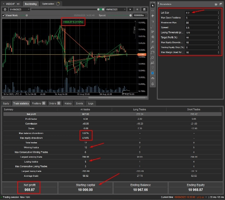Click the Short Trades column header
The image size is (225, 200).
coord(194,110)
